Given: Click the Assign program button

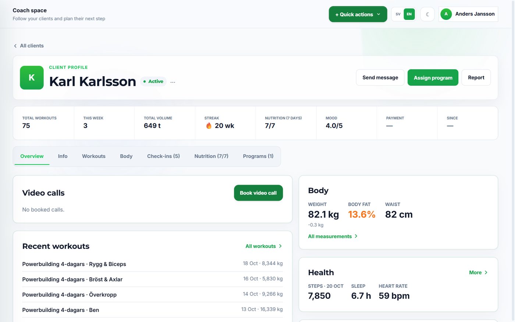Looking at the screenshot, I should tap(433, 78).
